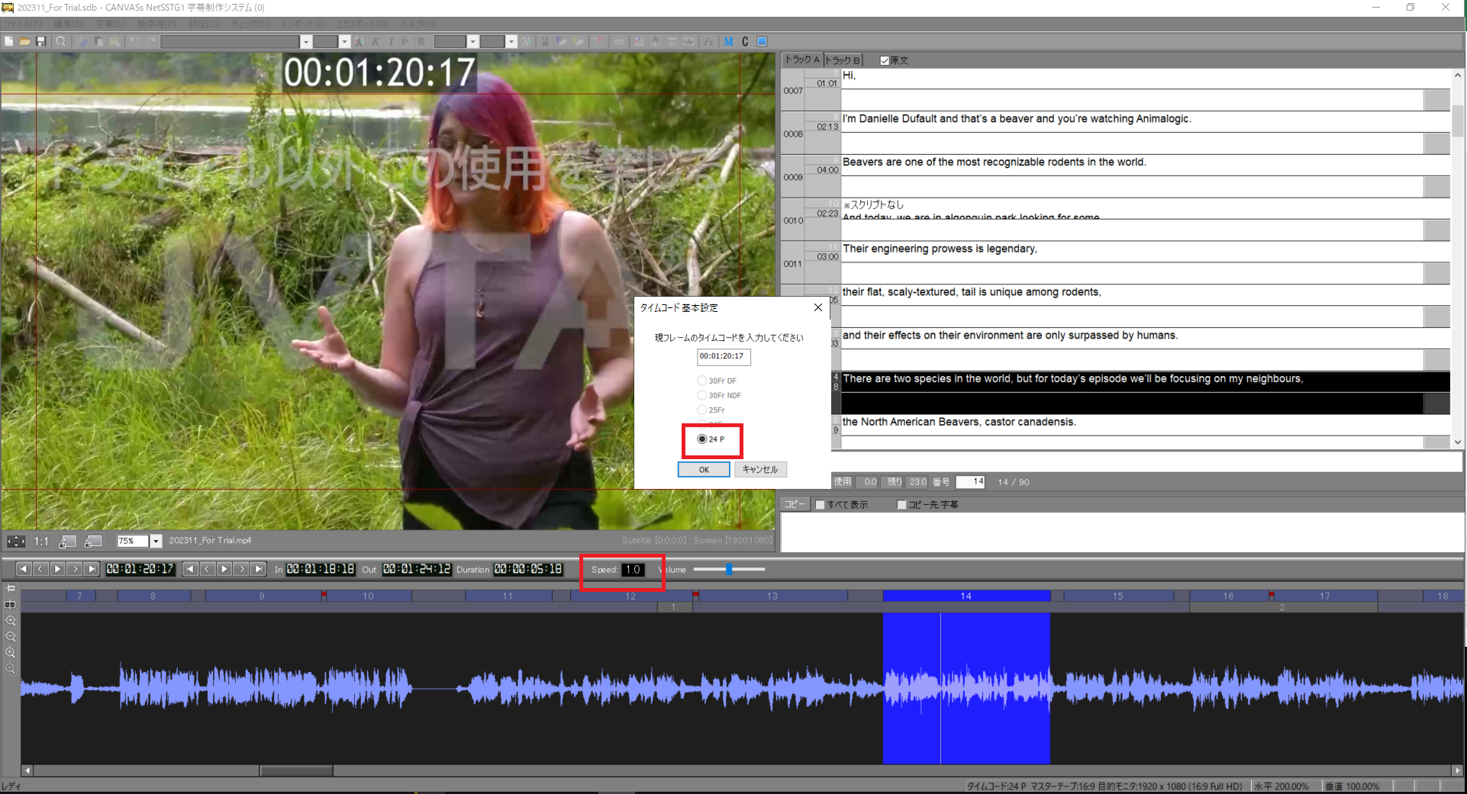Open the 編集(E) menu

pyautogui.click(x=68, y=24)
